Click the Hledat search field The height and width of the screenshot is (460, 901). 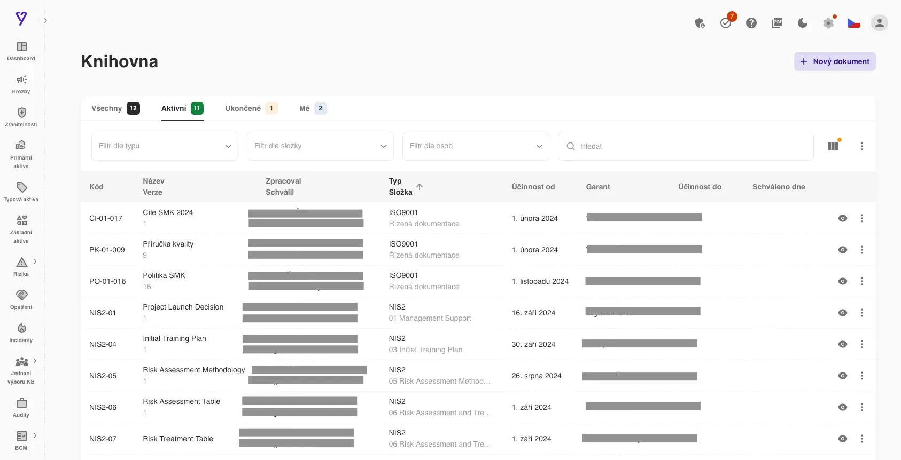click(686, 146)
